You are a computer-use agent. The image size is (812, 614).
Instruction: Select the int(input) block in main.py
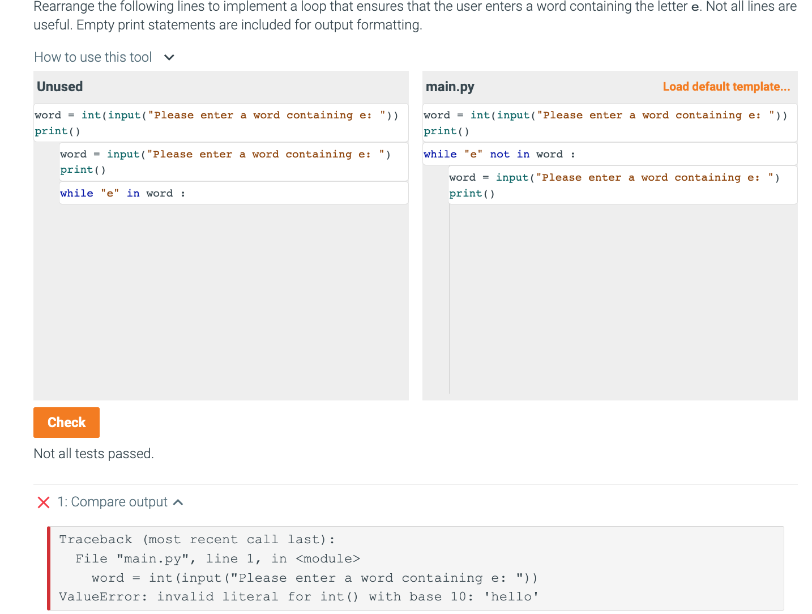click(610, 123)
